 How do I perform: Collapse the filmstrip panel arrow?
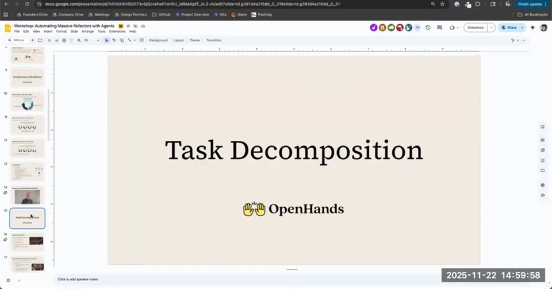click(x=19, y=280)
